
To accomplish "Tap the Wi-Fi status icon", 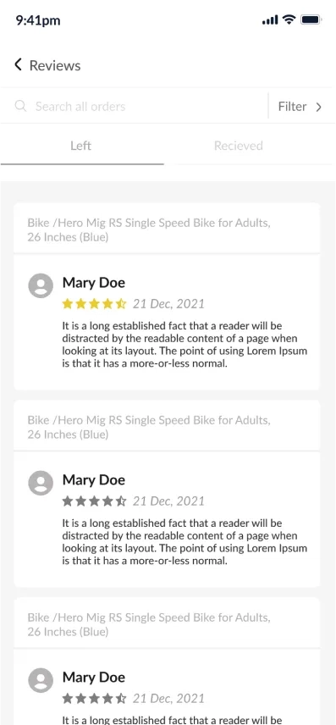I will tap(289, 19).
